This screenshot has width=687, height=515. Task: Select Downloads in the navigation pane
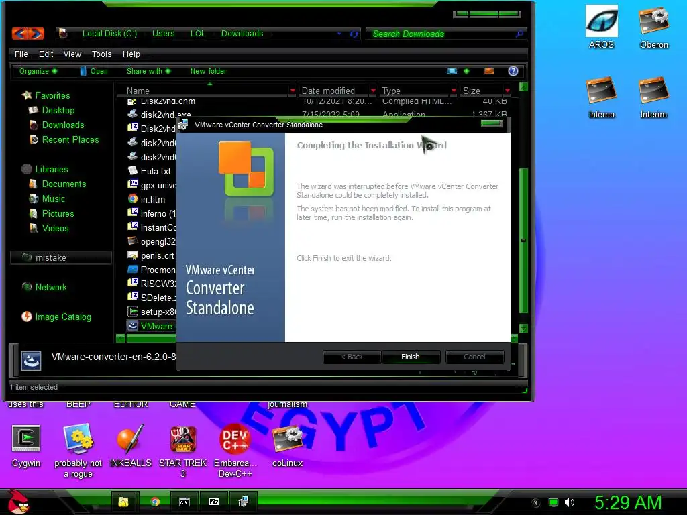coord(56,125)
